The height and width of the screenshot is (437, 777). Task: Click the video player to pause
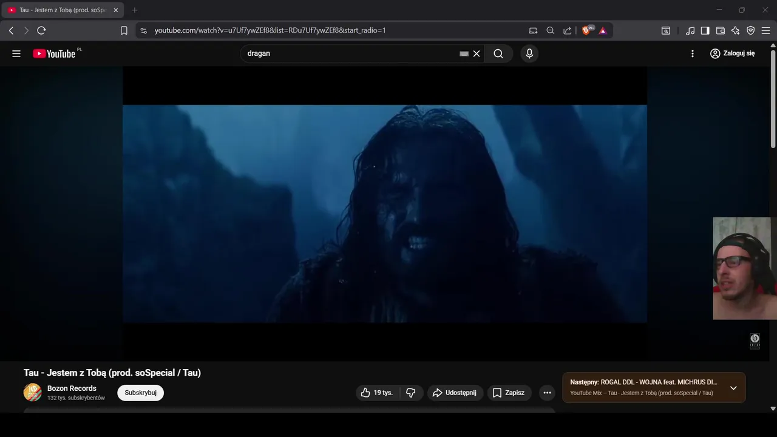(x=385, y=214)
